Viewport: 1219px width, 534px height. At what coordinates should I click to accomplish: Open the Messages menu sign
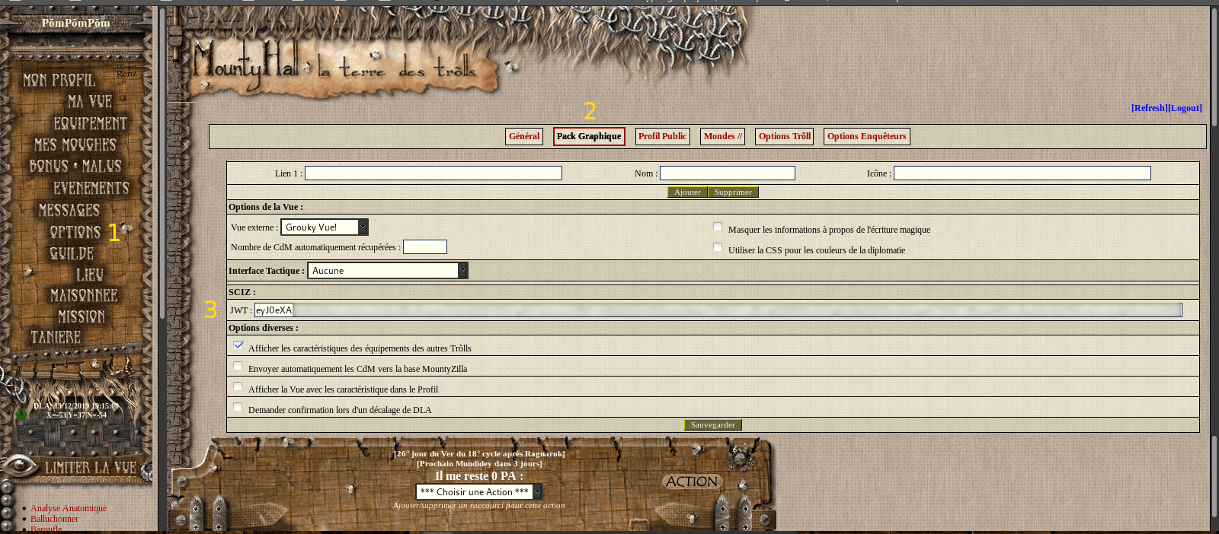(x=69, y=210)
